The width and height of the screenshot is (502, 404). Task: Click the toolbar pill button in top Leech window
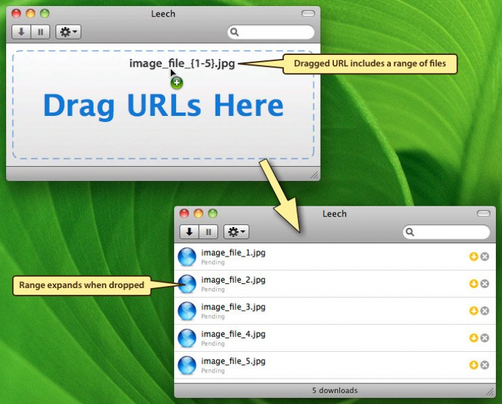[308, 13]
